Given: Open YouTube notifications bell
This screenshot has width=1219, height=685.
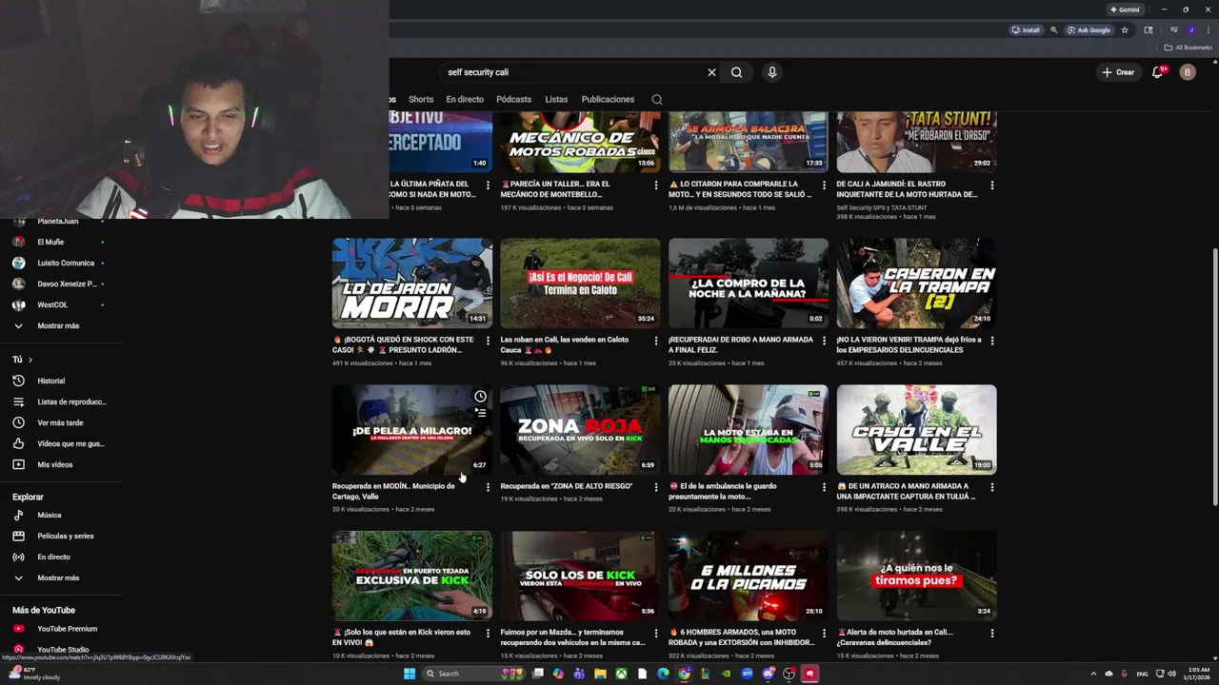Looking at the screenshot, I should (1158, 72).
